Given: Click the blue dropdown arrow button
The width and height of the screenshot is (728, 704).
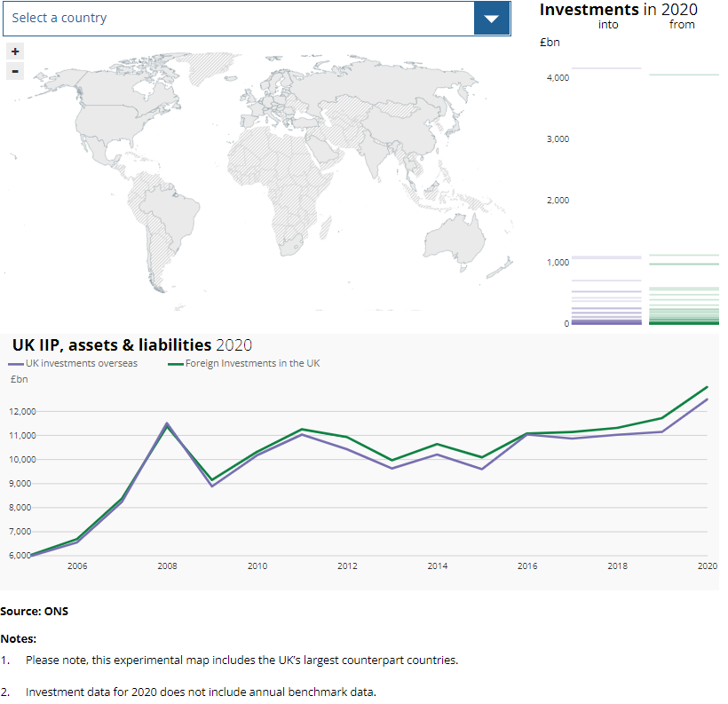Looking at the screenshot, I should [x=492, y=18].
